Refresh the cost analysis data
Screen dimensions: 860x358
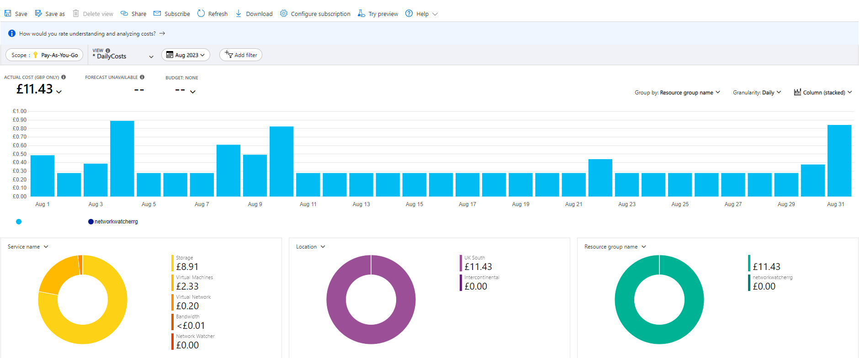click(212, 14)
